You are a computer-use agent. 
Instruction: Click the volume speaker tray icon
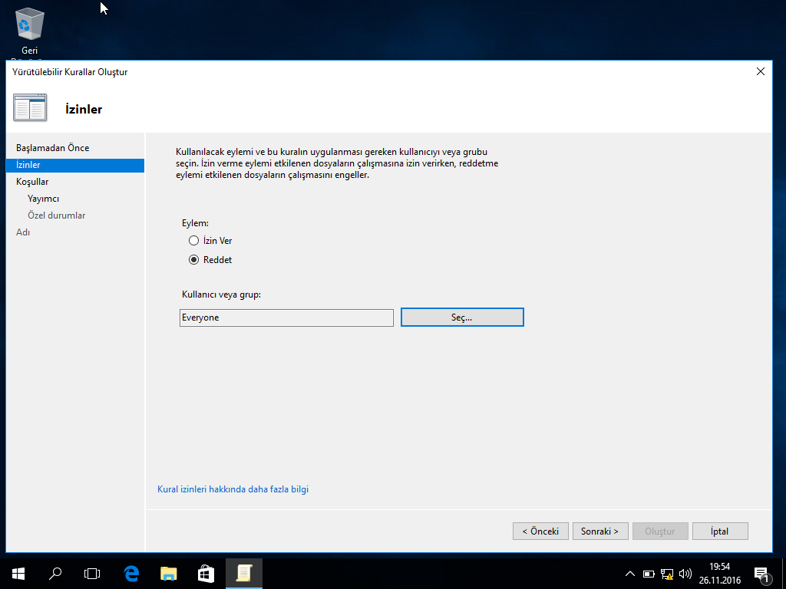pos(685,574)
